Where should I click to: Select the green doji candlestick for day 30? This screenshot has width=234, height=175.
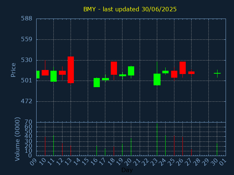(x=217, y=73)
